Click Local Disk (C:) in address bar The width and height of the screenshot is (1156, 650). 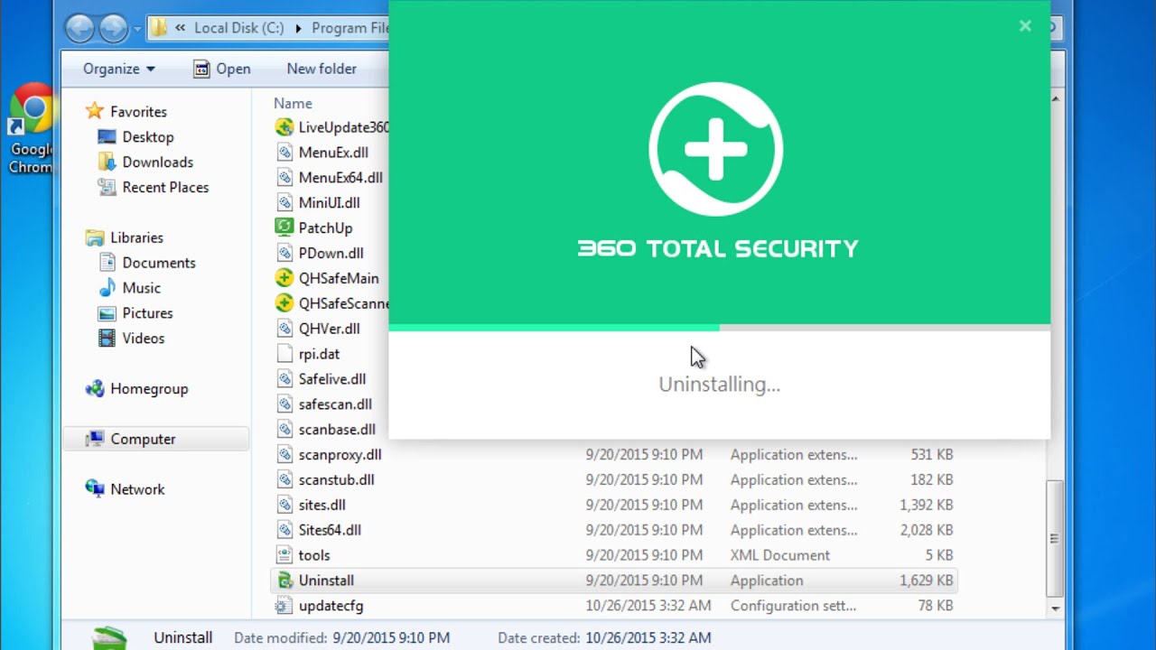(239, 28)
